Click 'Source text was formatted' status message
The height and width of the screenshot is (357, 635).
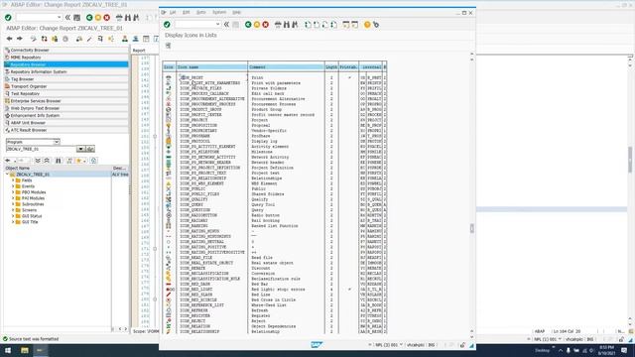[34, 339]
